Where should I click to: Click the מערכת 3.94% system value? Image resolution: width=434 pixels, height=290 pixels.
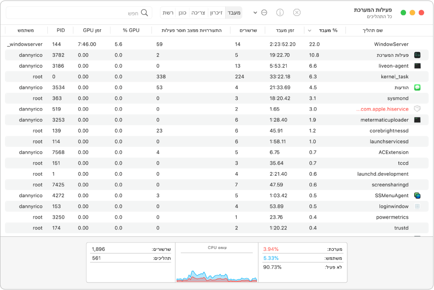(271, 249)
